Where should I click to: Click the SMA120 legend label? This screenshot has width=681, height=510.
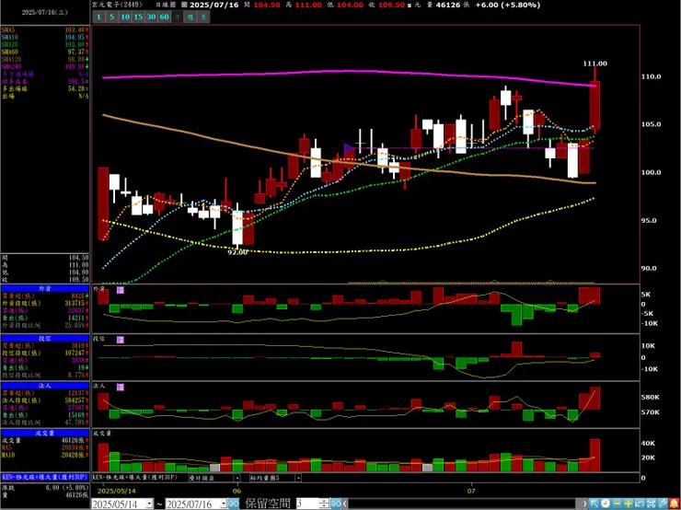point(11,59)
